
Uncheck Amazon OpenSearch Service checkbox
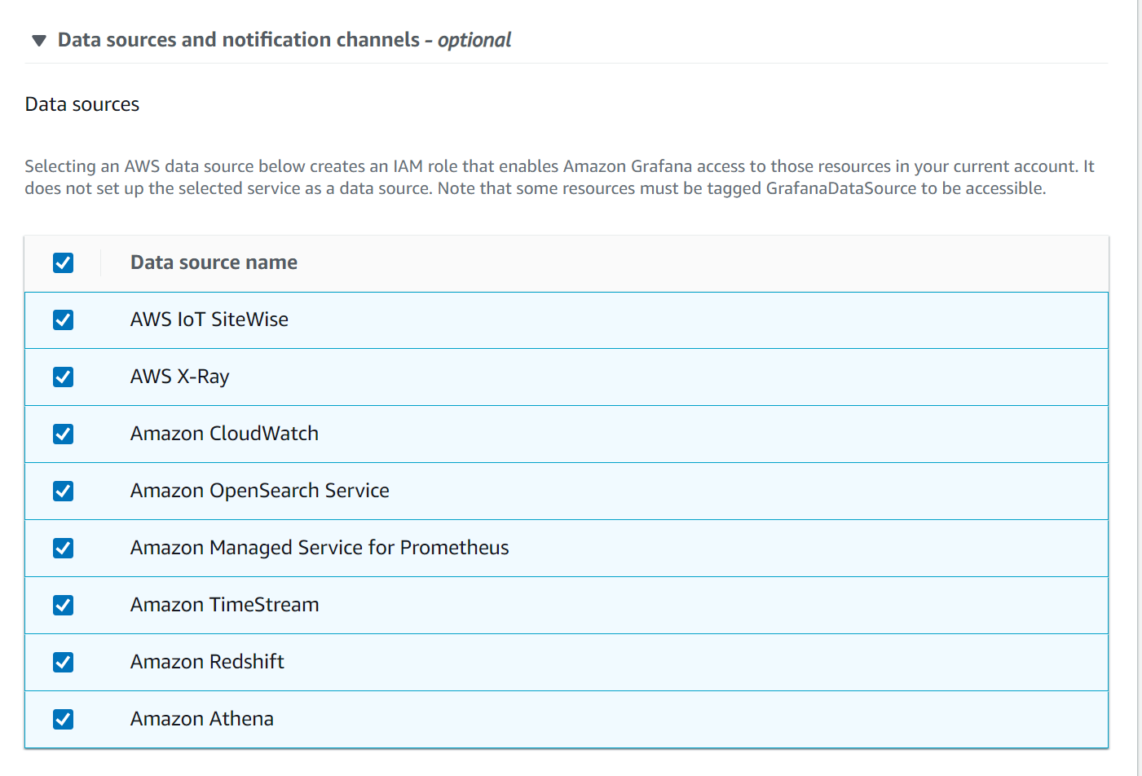tap(63, 491)
